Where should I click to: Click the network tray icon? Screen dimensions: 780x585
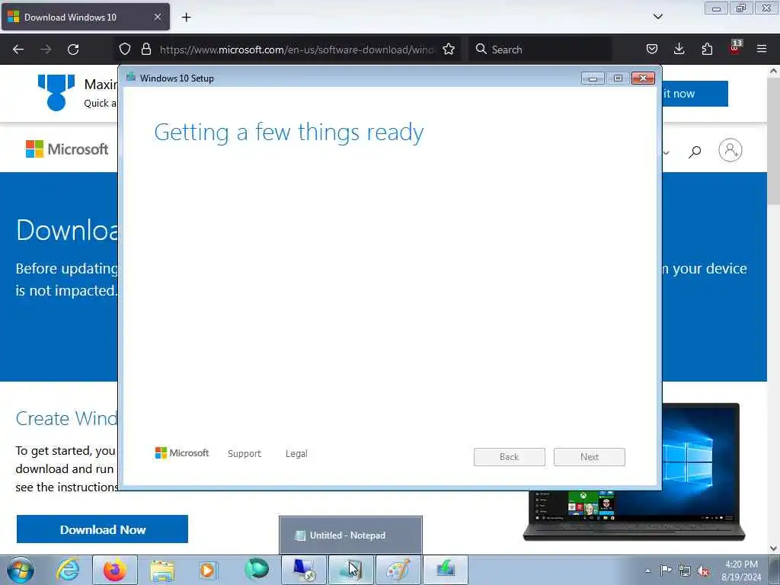[685, 571]
